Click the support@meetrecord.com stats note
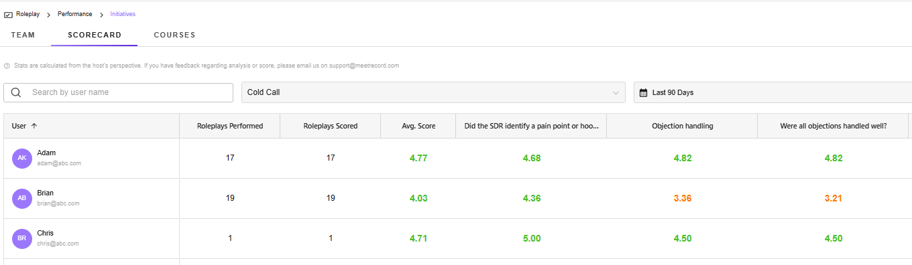 pos(207,66)
